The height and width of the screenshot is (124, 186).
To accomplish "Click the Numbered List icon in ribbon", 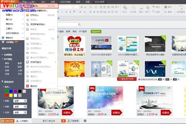I will click(x=96, y=7).
